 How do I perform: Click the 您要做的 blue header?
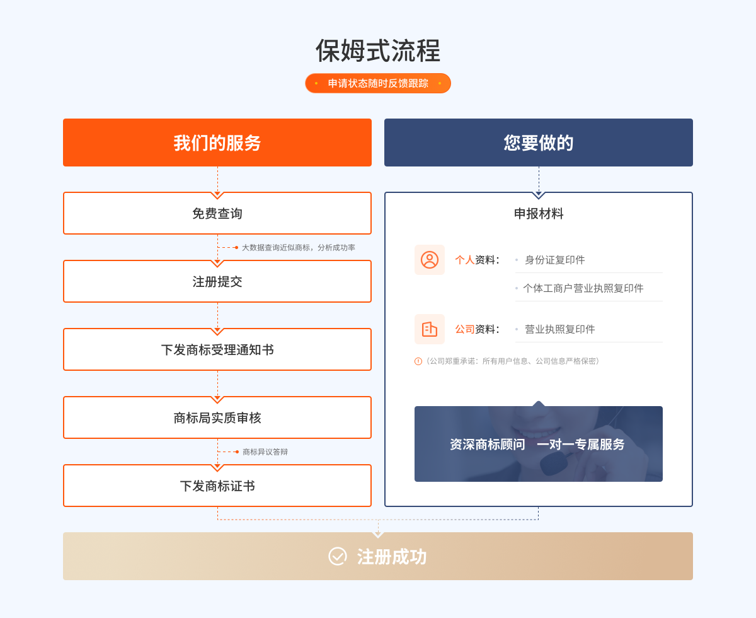point(539,143)
